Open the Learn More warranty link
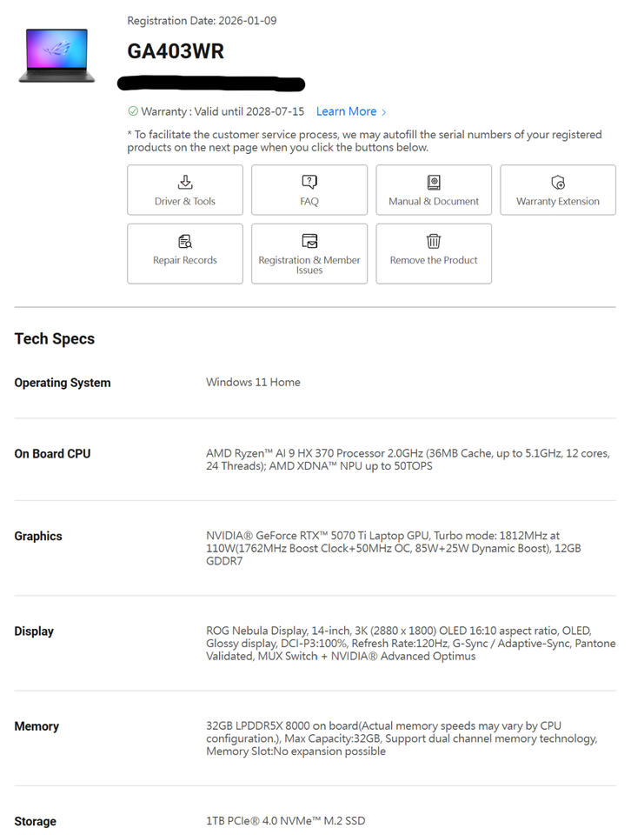 [x=346, y=111]
